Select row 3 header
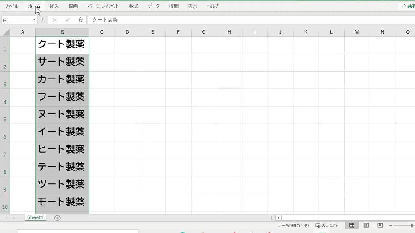The height and width of the screenshot is (233, 415). (5, 80)
